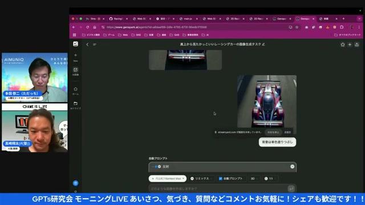Click the 自動プロンプト heading above suggestions
Viewport: 365px width, 205px height.
point(158,158)
